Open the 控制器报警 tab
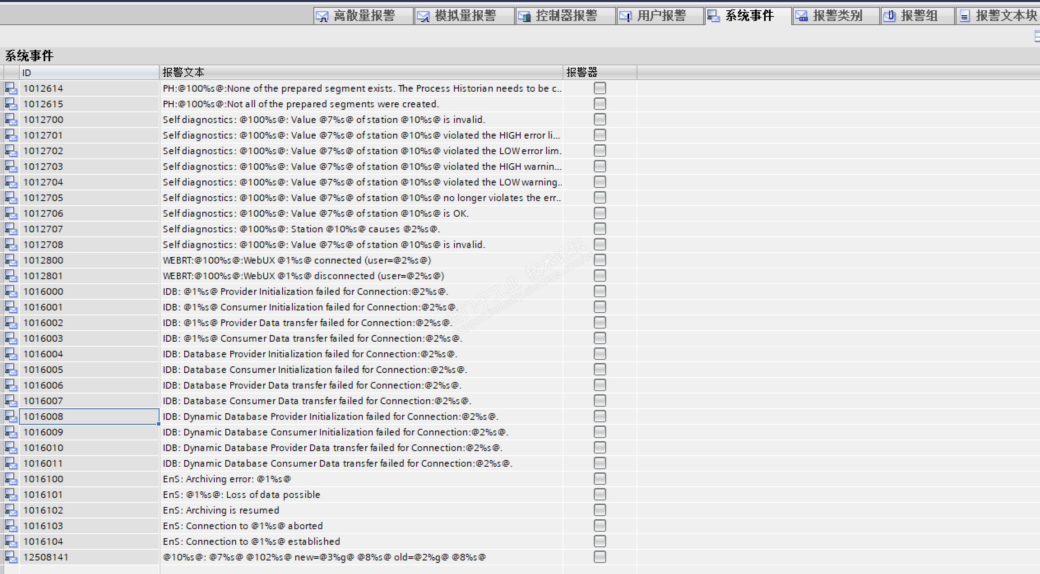The width and height of the screenshot is (1040, 574). (x=565, y=16)
